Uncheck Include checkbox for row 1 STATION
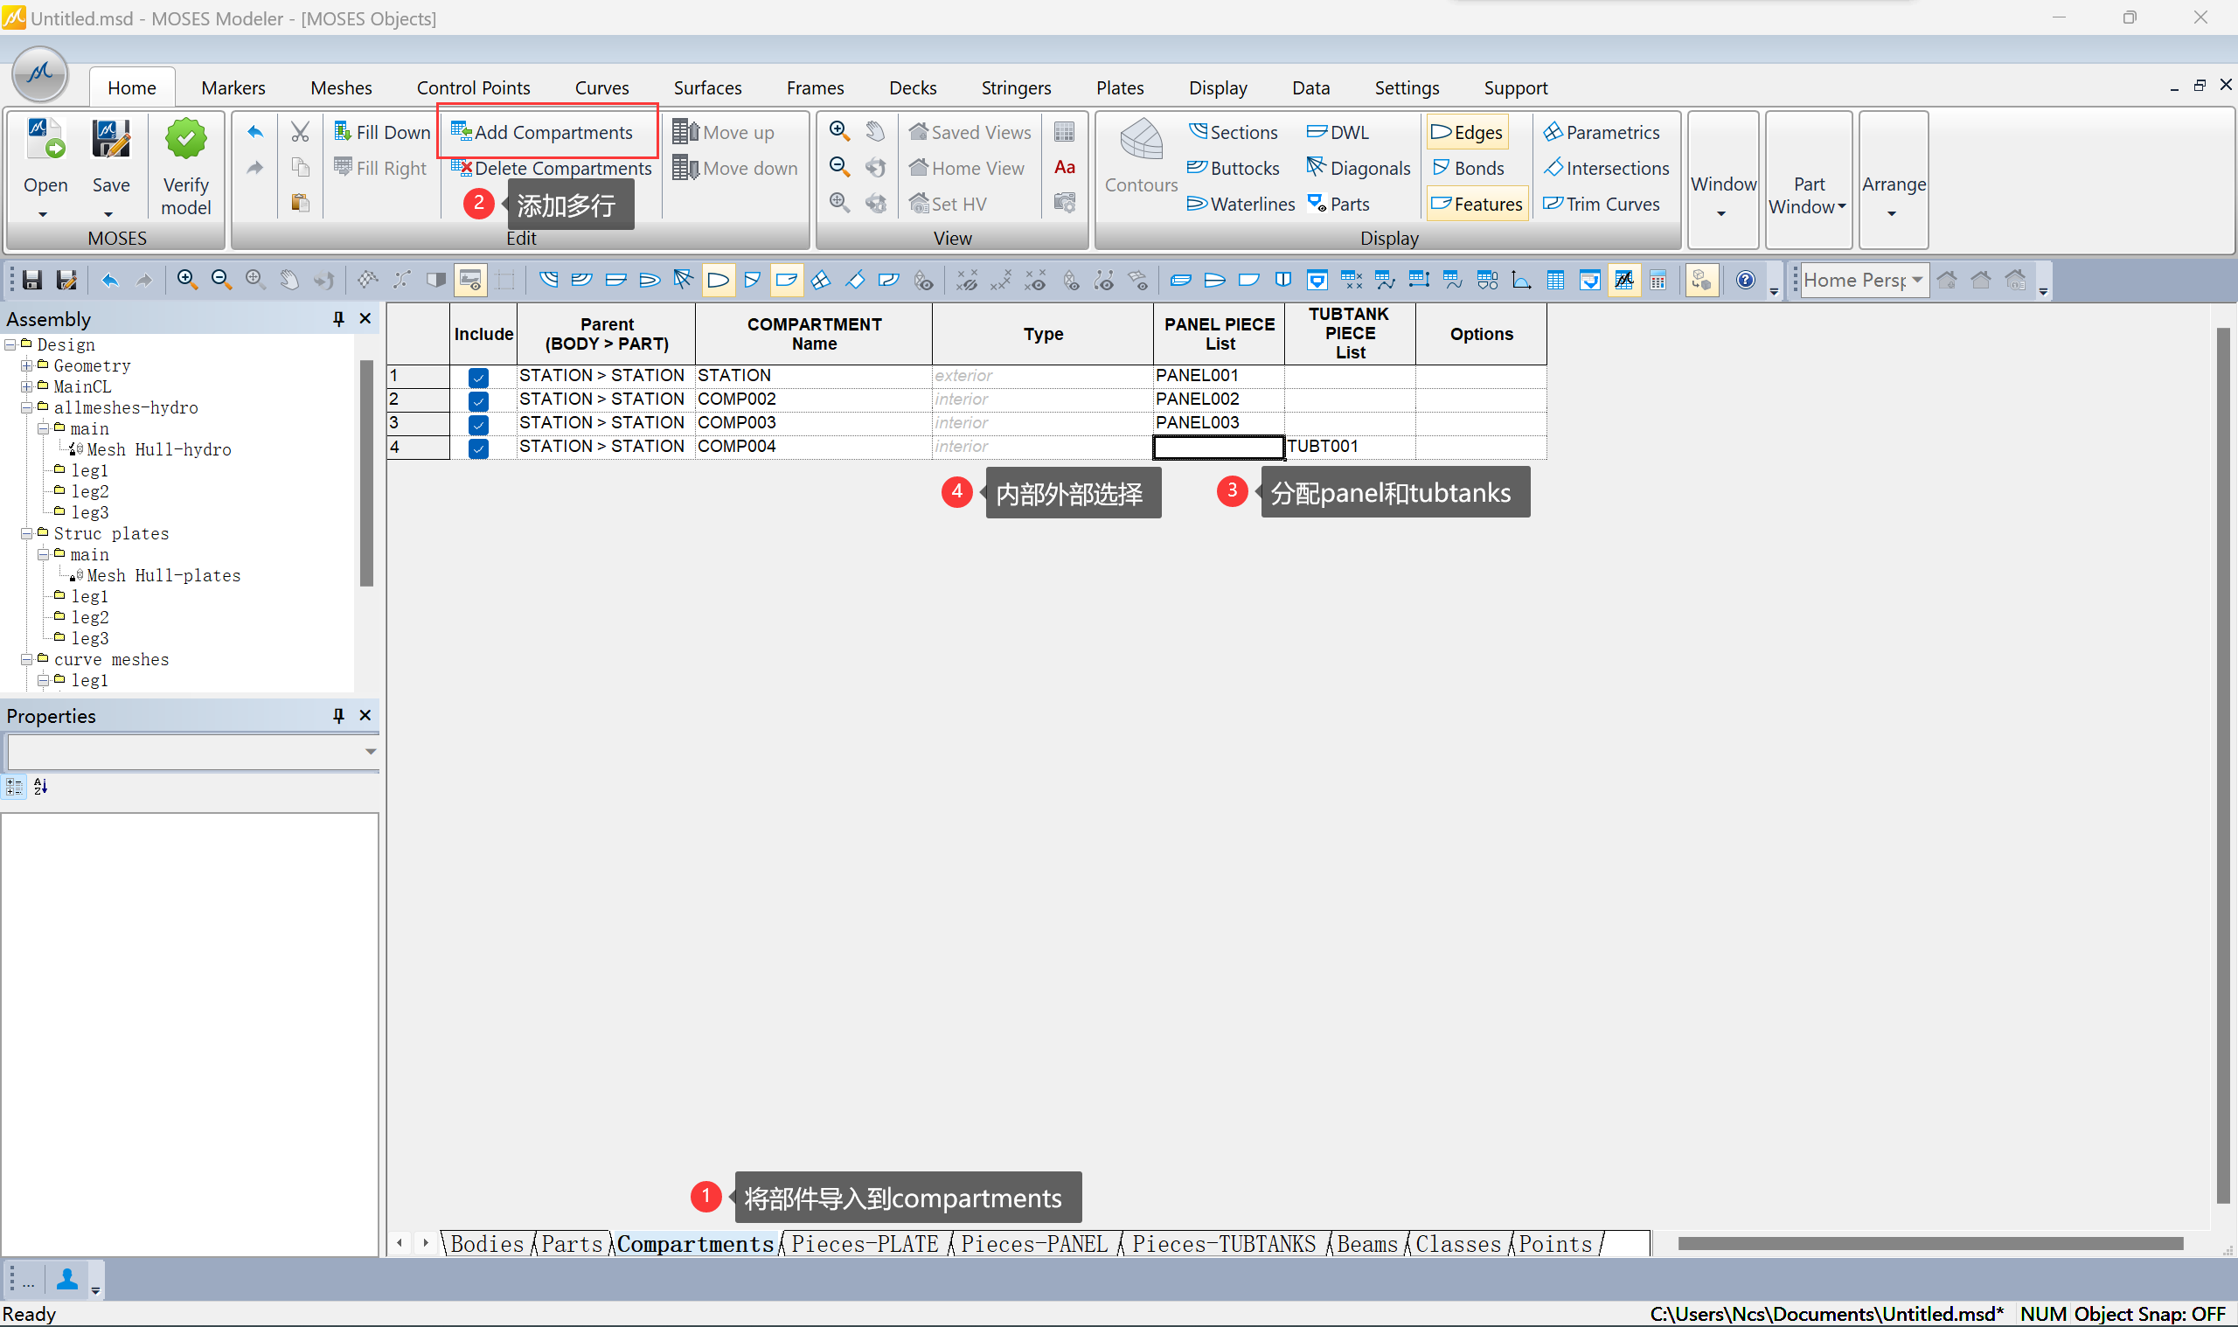 coord(478,377)
